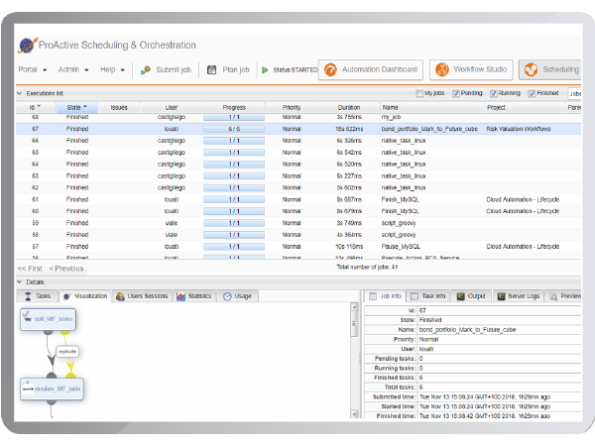Click the Submit job button

(x=166, y=69)
